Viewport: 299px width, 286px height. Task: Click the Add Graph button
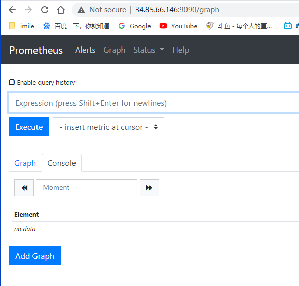34,256
